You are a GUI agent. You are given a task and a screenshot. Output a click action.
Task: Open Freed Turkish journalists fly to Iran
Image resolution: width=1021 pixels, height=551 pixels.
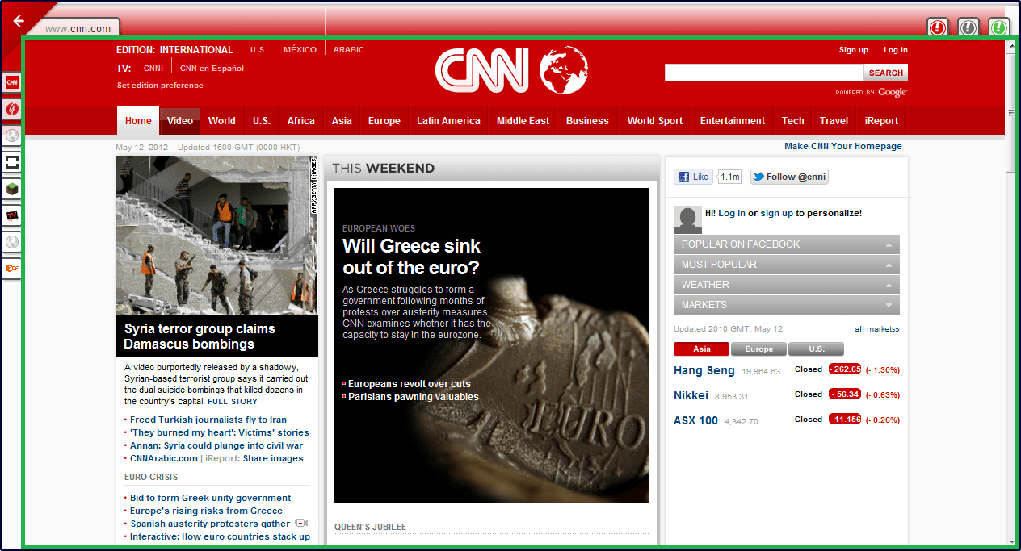(208, 420)
